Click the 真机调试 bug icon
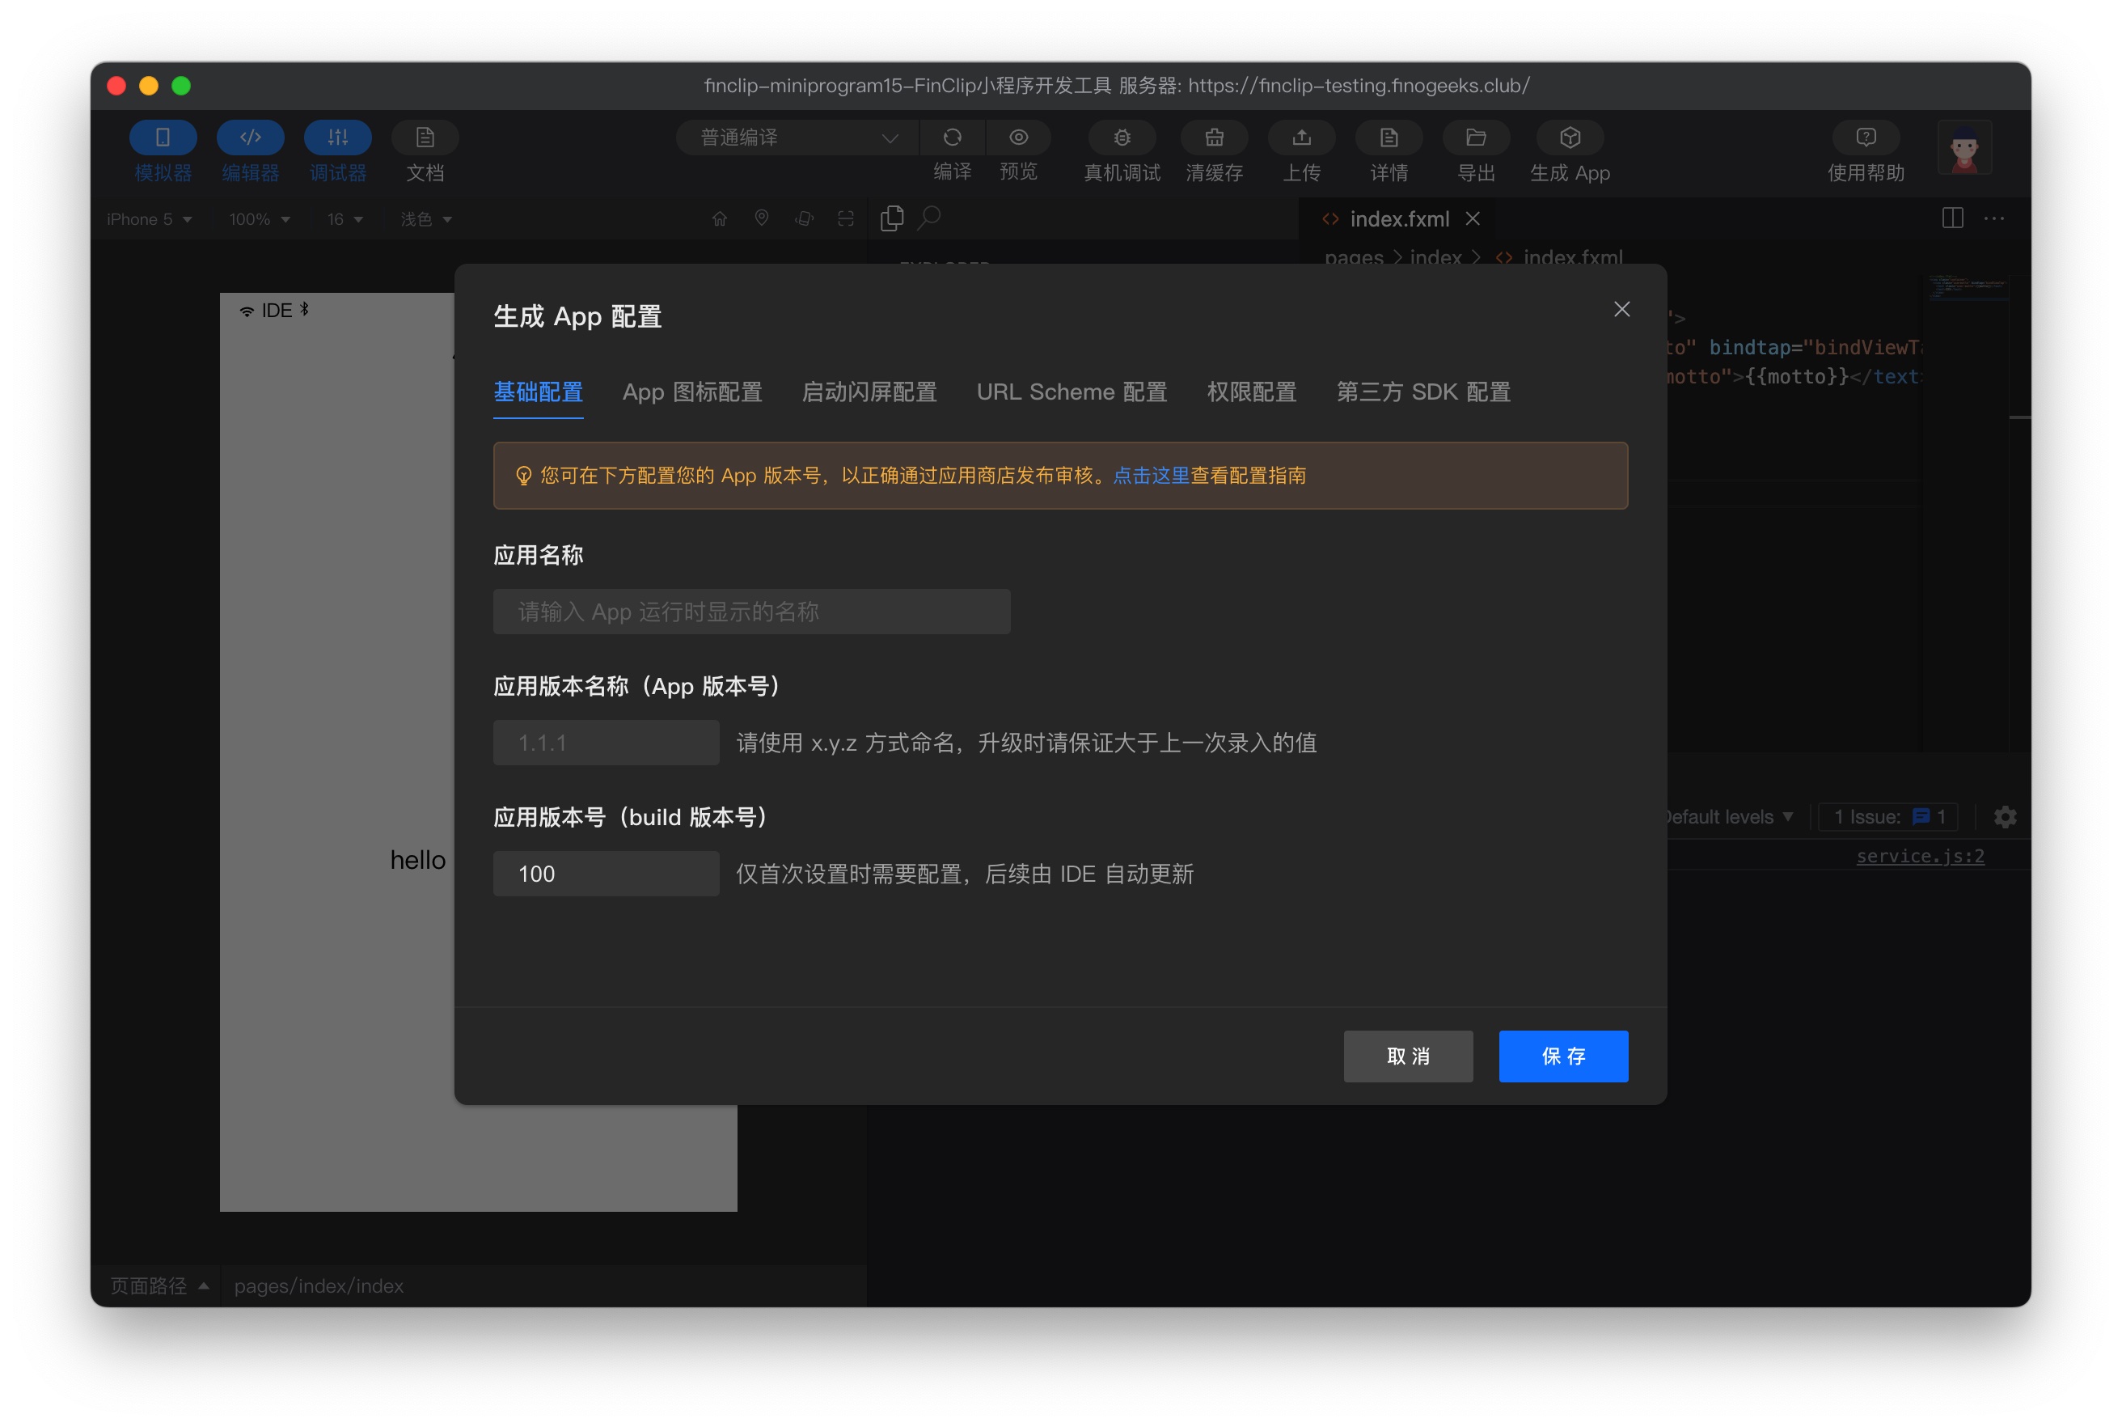 pyautogui.click(x=1122, y=138)
